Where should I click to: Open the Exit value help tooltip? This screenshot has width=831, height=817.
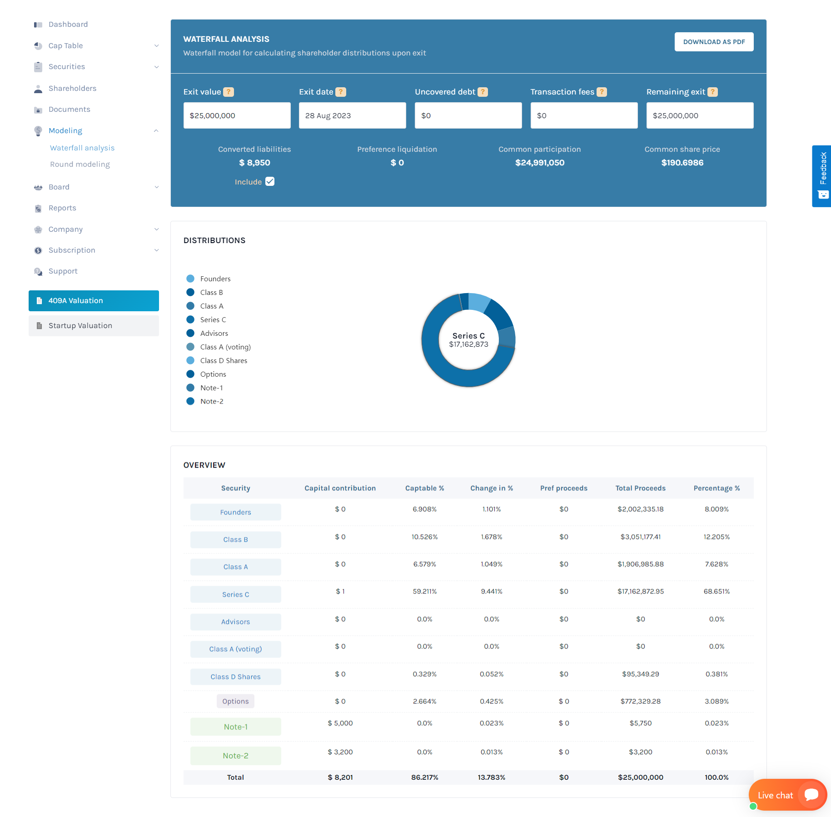(230, 91)
